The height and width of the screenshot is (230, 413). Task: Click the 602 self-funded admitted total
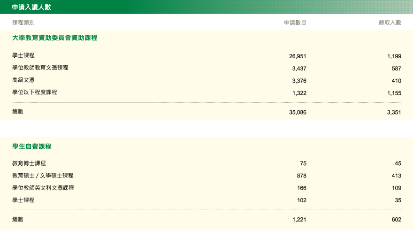[x=396, y=220]
